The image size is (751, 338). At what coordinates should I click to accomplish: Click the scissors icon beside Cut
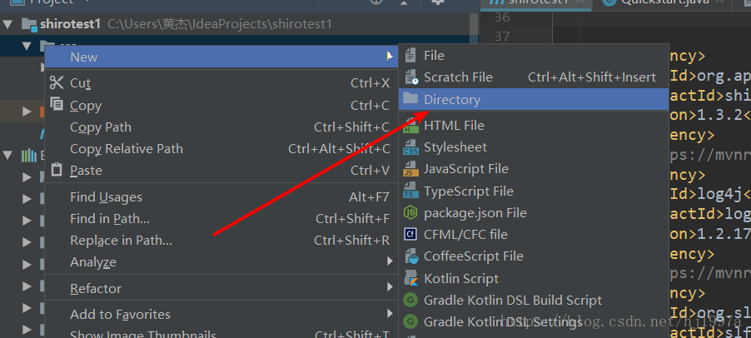[57, 82]
